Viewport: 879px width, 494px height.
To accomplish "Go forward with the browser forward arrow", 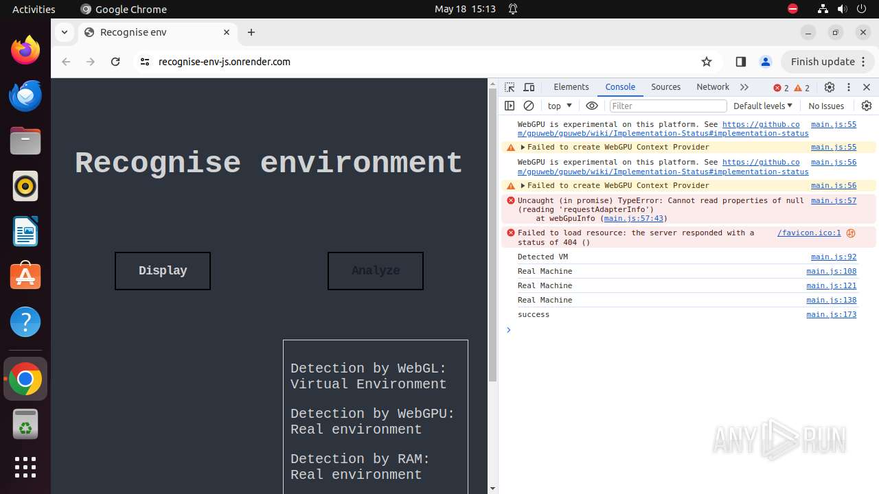I will click(x=91, y=62).
